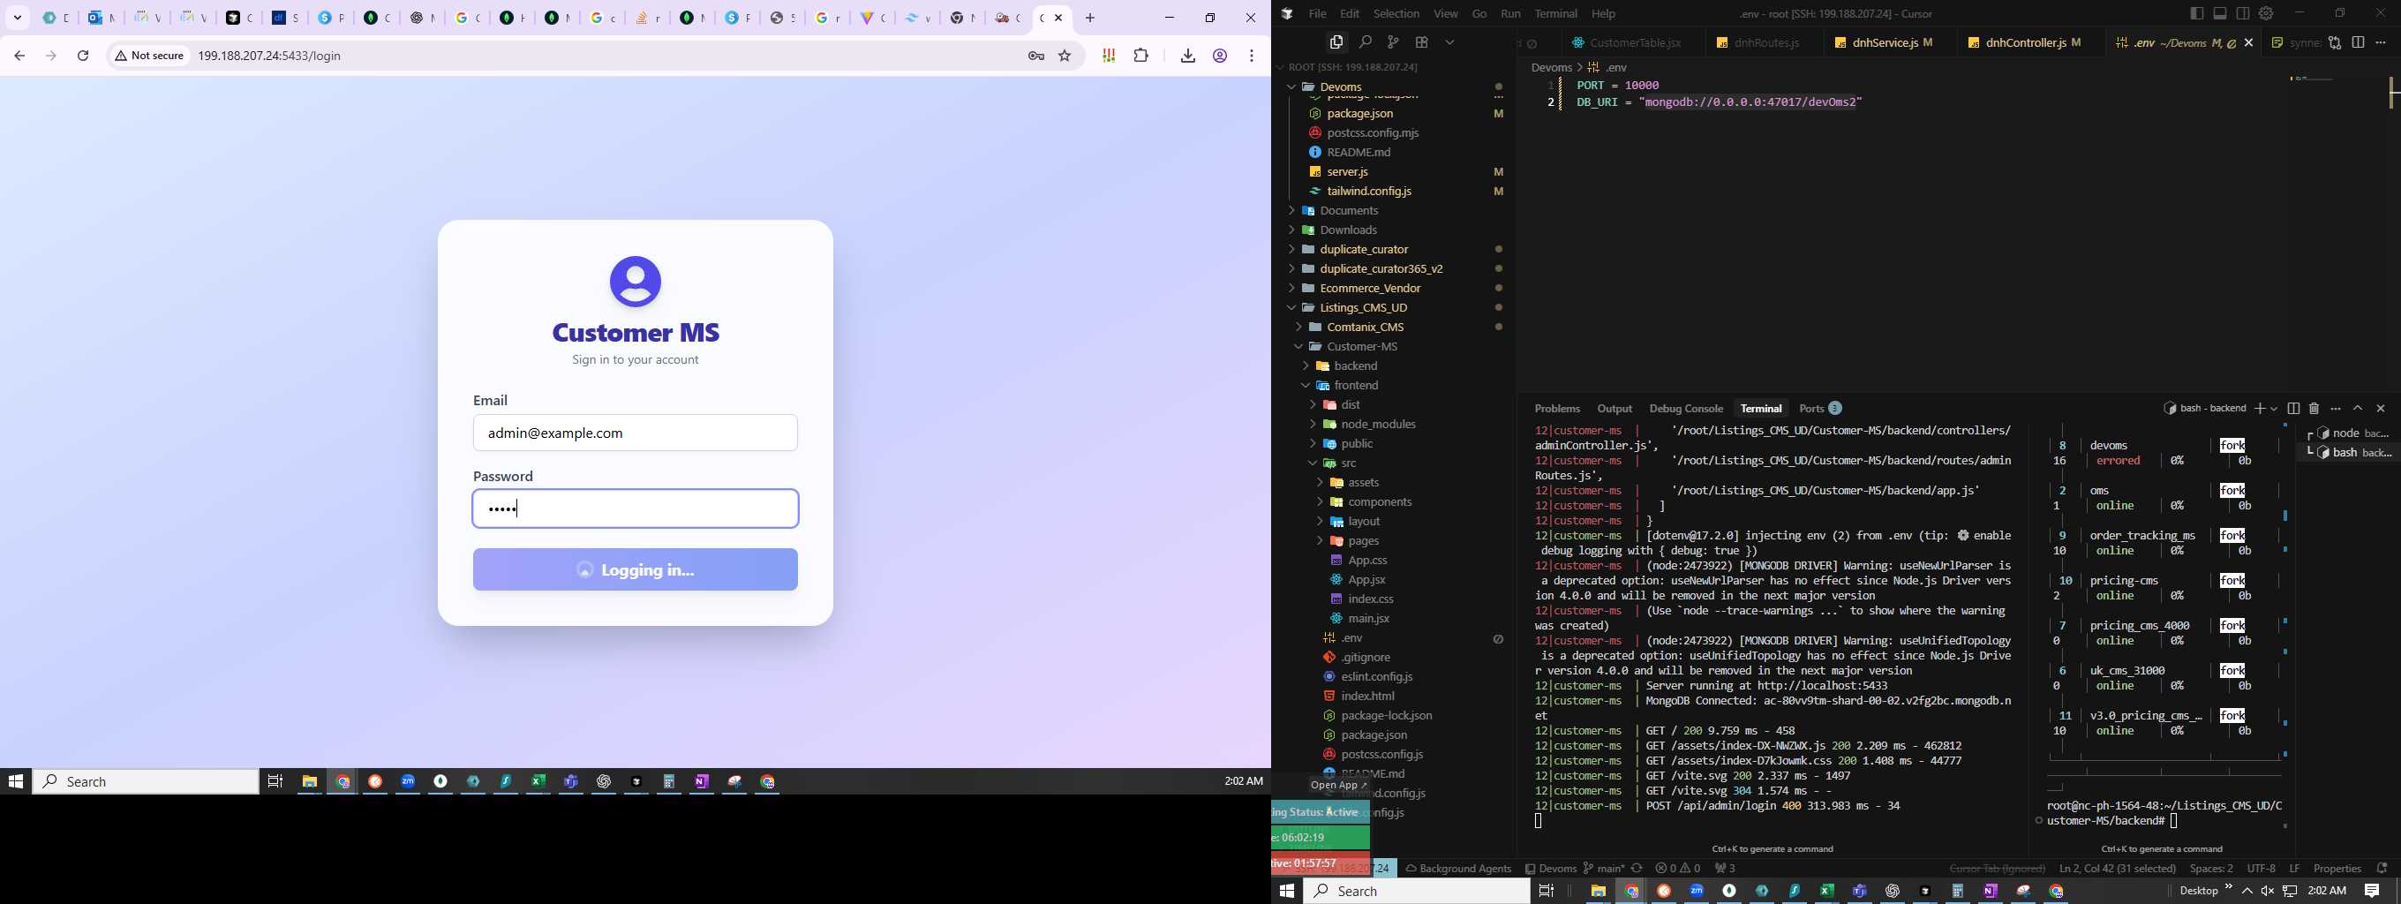
Task: Open the File menu in Cursor
Action: (1317, 13)
